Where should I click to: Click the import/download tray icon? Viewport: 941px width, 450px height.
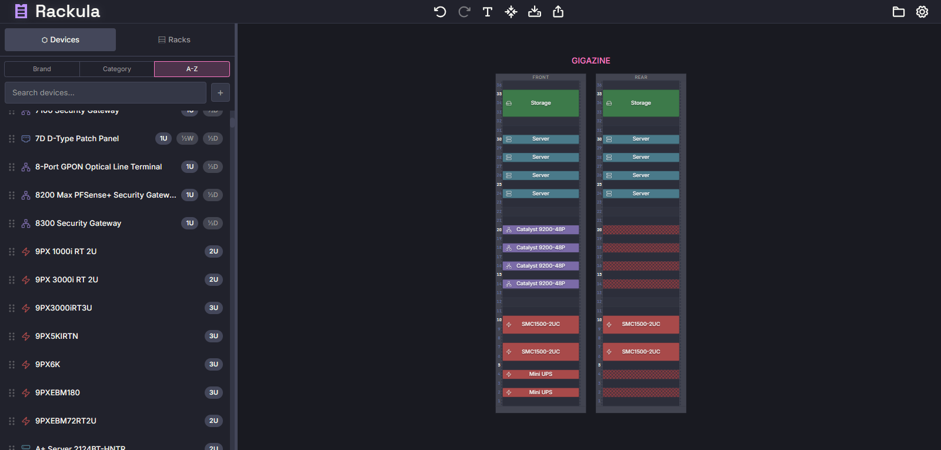pyautogui.click(x=535, y=12)
